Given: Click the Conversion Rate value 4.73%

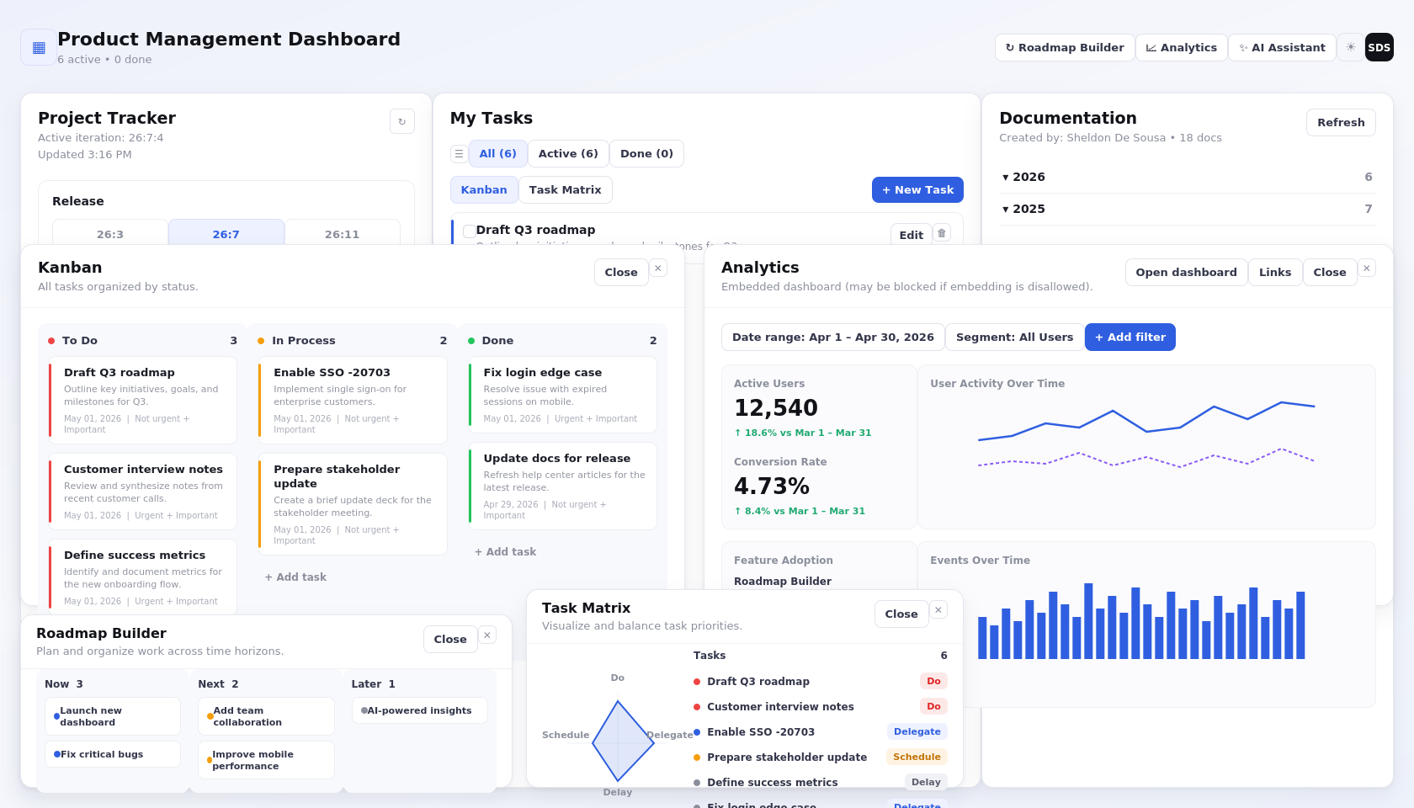Looking at the screenshot, I should (772, 486).
